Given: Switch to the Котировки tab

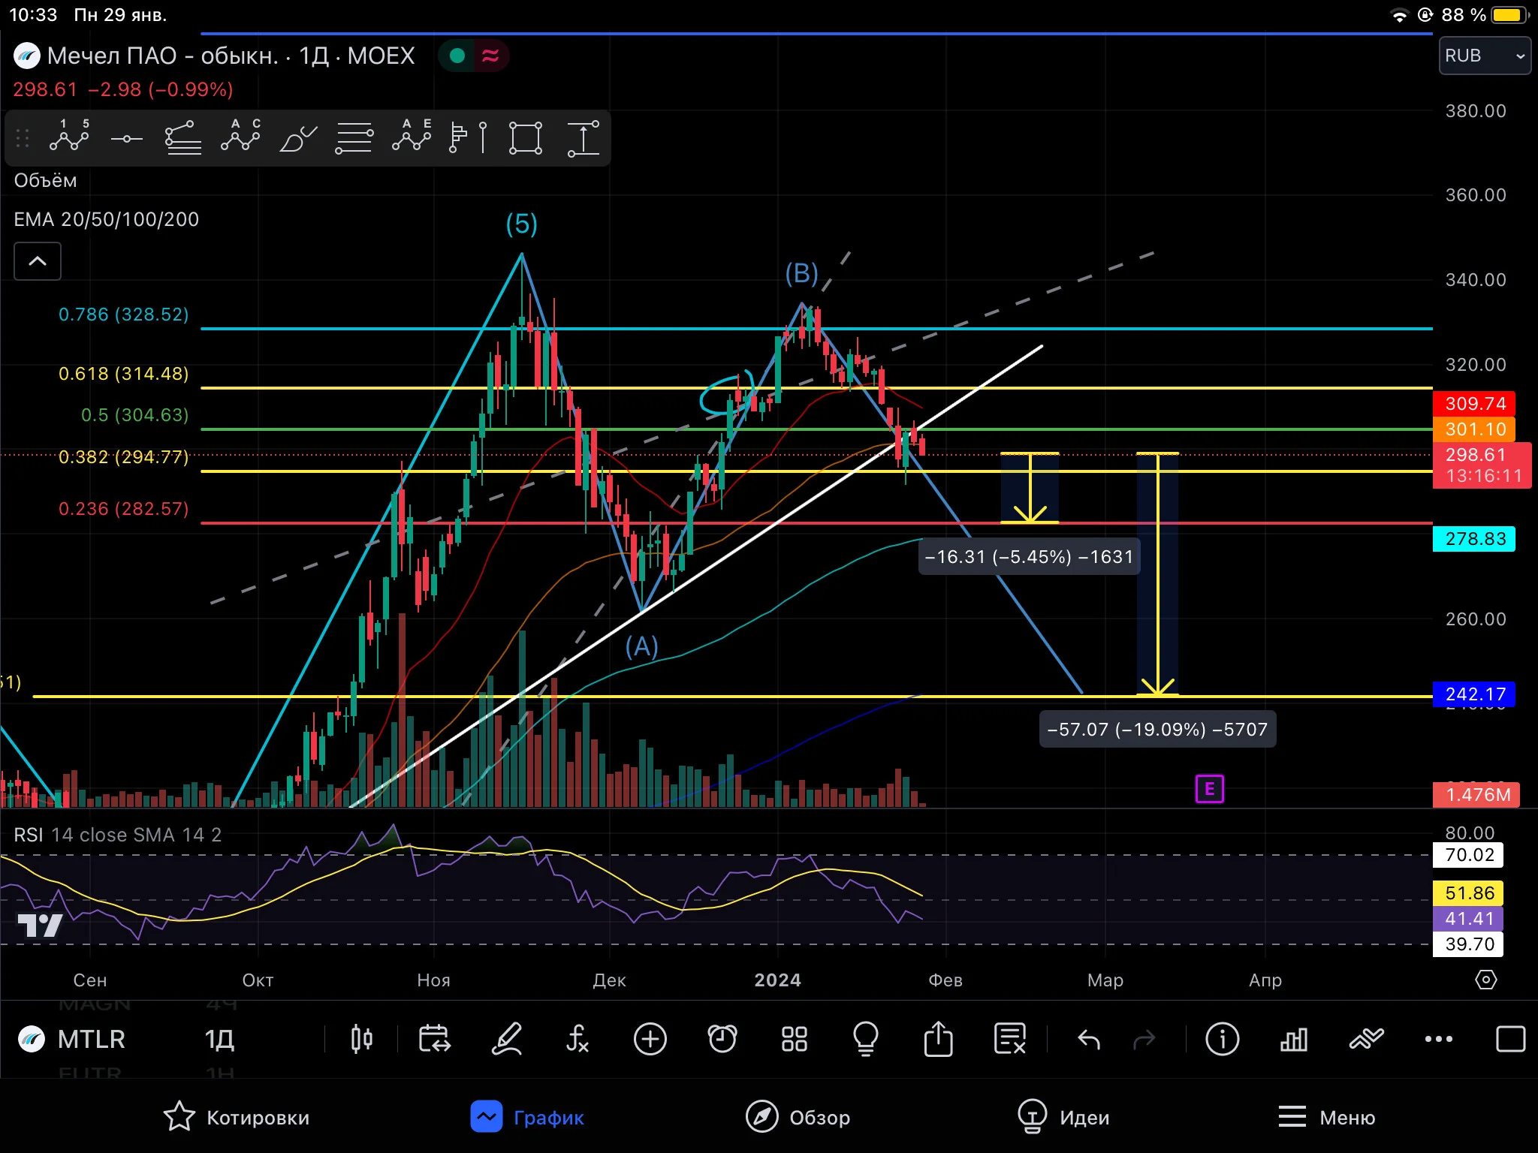Looking at the screenshot, I should click(236, 1117).
